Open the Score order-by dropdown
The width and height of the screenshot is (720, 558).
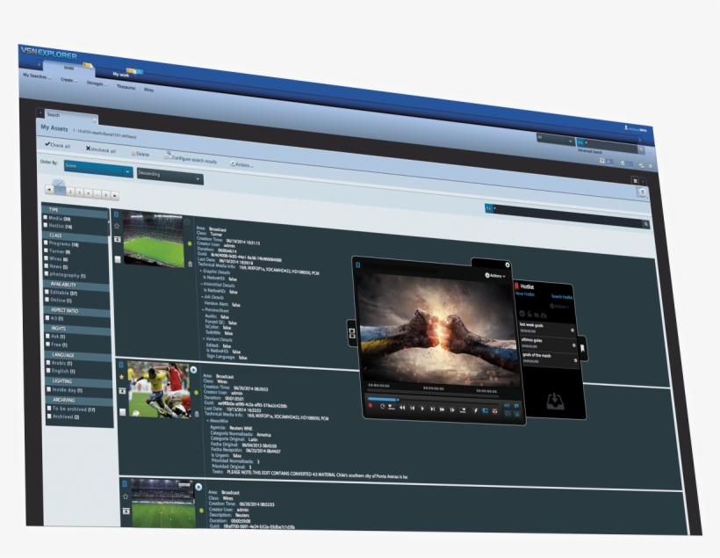pos(97,169)
